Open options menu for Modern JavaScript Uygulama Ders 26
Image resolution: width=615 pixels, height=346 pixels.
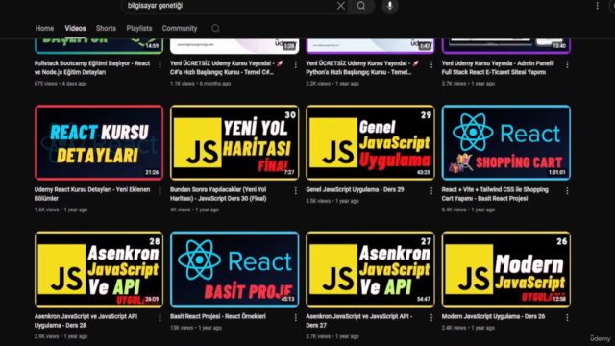(x=567, y=317)
